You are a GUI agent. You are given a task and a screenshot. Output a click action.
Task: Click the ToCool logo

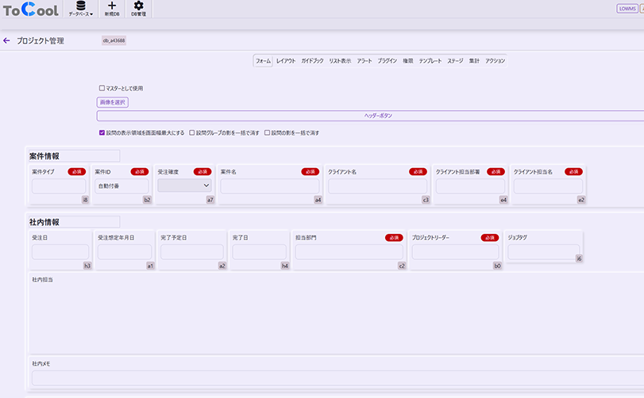pyautogui.click(x=30, y=10)
